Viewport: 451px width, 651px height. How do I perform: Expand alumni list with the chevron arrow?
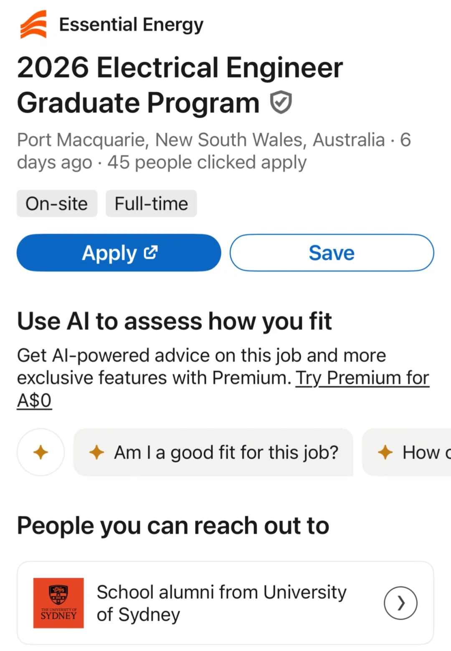[x=400, y=603]
